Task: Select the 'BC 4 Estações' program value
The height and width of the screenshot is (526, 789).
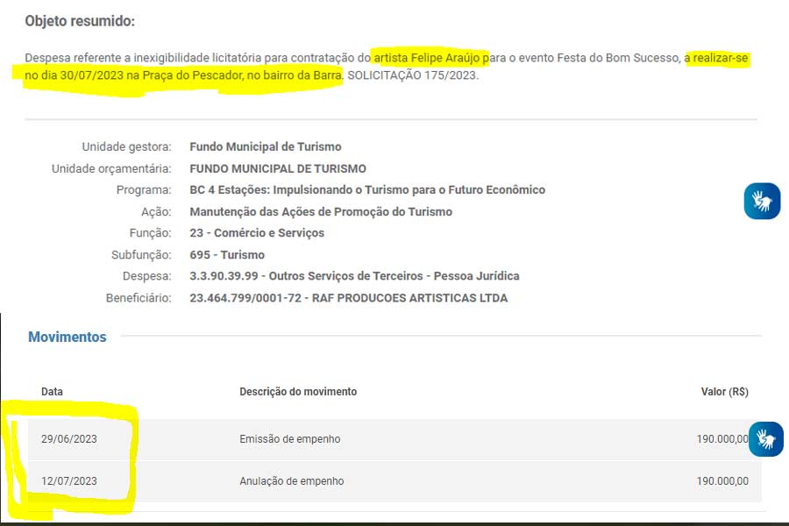Action: tap(367, 189)
